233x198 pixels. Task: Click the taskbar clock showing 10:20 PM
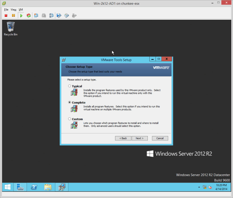point(221,187)
